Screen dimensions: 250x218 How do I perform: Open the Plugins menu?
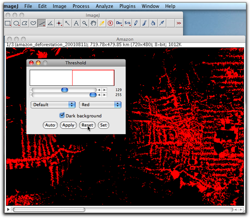point(127,6)
